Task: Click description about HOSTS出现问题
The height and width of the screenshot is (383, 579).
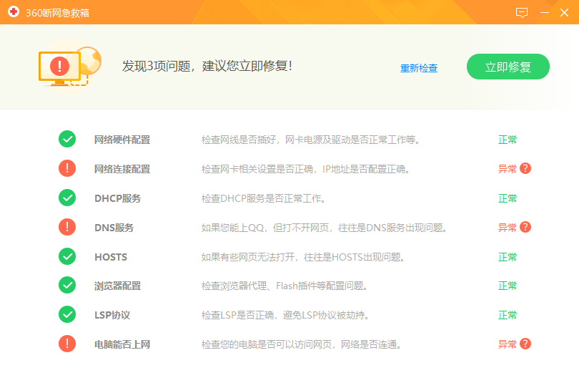Action: (x=303, y=257)
